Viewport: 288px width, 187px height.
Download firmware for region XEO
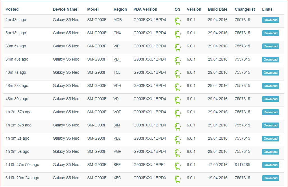click(x=271, y=179)
